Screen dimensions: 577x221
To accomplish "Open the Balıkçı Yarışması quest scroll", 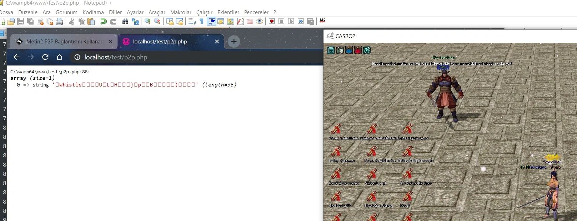I will click(336, 151).
